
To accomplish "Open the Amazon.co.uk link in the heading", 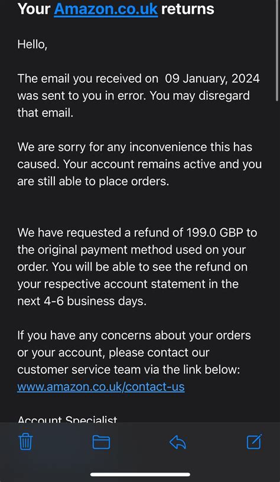I will click(106, 9).
